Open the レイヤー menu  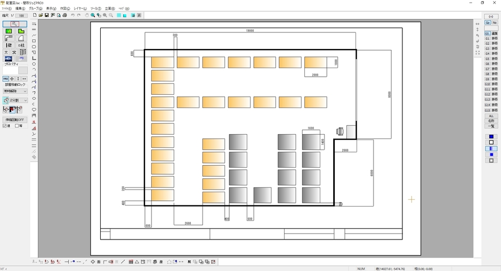(80, 9)
